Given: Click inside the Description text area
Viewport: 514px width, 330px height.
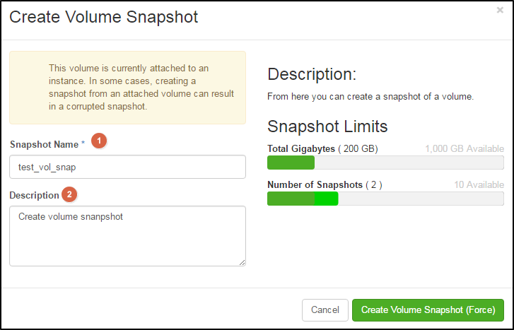Looking at the screenshot, I should (x=127, y=236).
